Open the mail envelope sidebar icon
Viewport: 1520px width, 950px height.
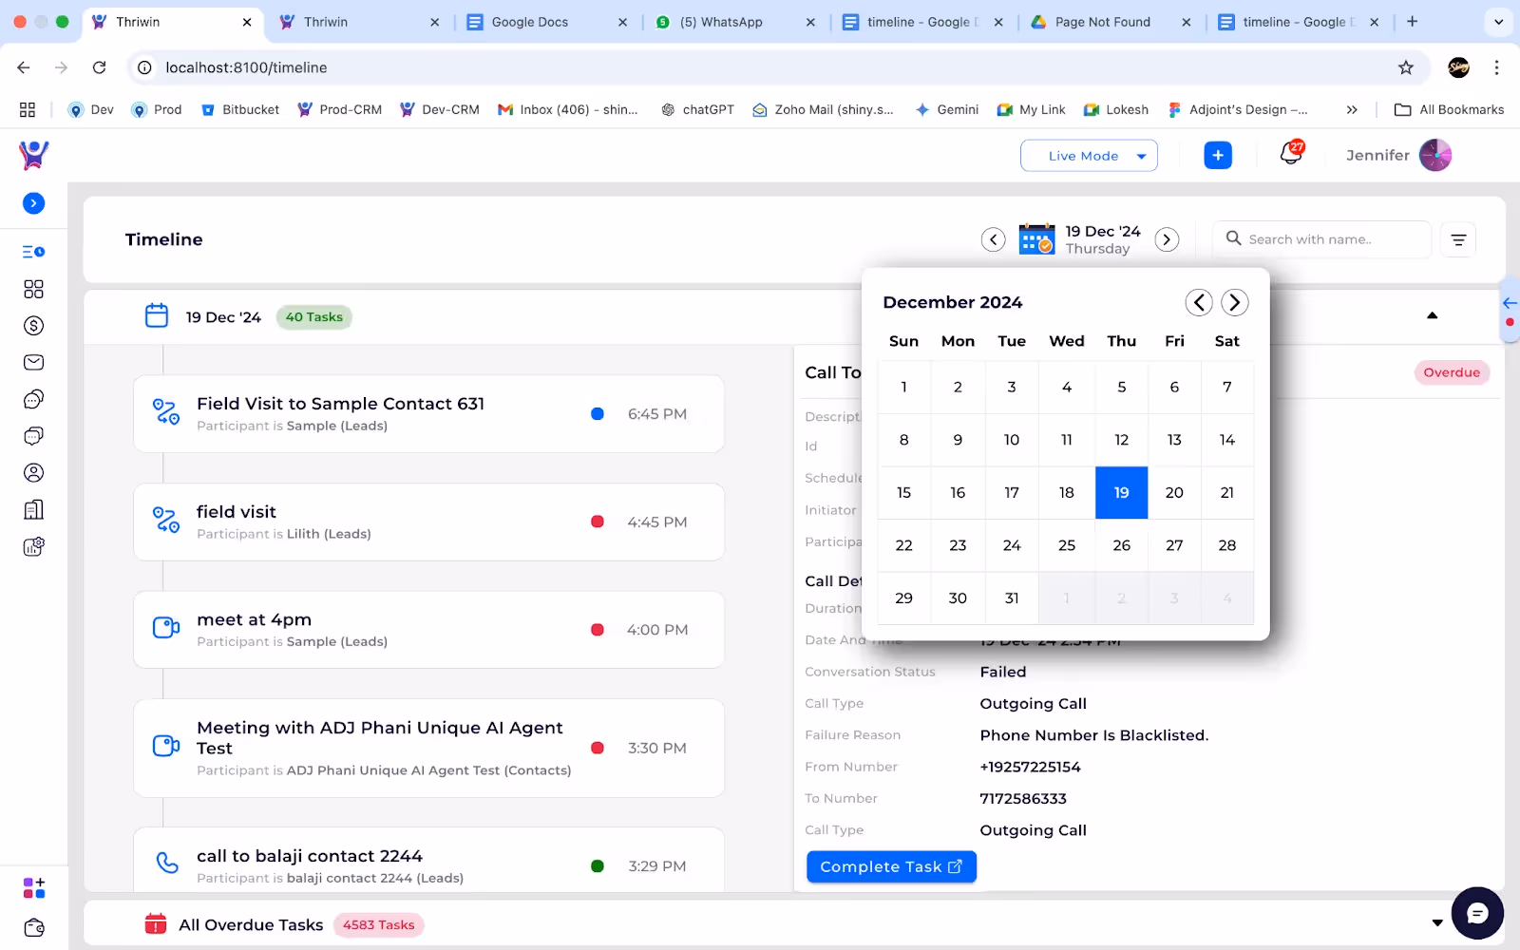point(33,362)
